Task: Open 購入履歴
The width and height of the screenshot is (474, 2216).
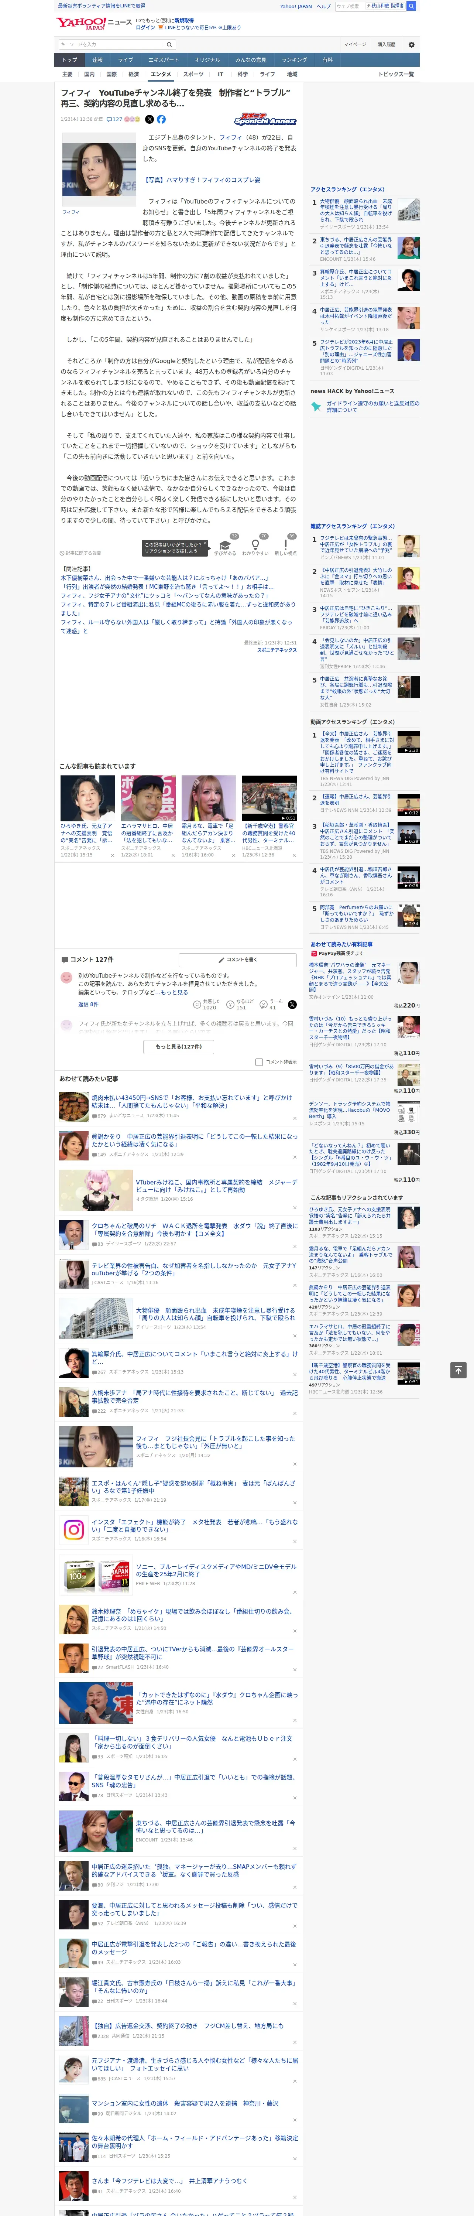Action: (386, 44)
